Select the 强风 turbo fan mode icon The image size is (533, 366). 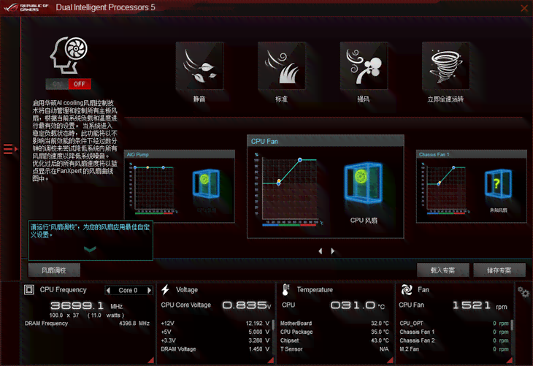click(x=364, y=66)
